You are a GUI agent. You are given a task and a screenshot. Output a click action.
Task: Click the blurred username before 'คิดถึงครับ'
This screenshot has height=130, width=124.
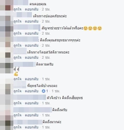(x=33, y=110)
